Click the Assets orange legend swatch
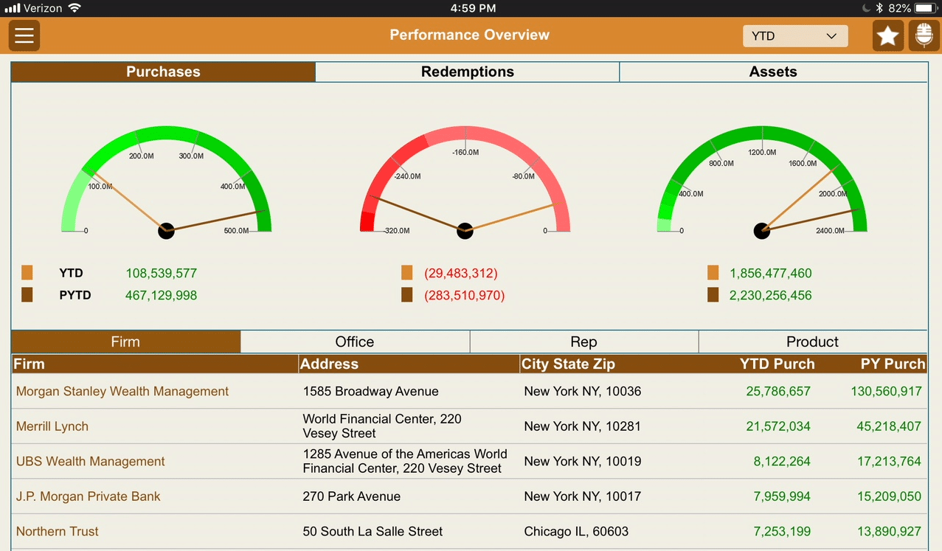The height and width of the screenshot is (551, 942). [x=713, y=273]
